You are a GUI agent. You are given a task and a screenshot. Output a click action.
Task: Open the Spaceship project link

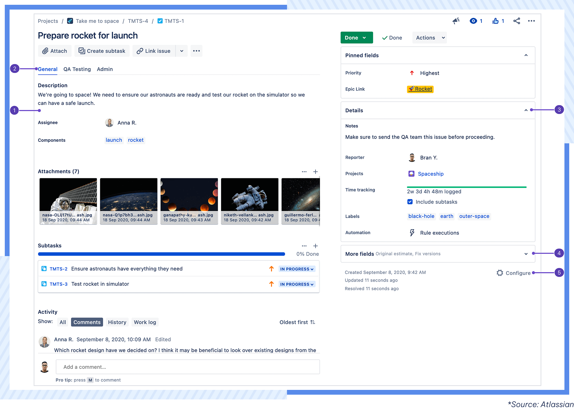pyautogui.click(x=430, y=174)
